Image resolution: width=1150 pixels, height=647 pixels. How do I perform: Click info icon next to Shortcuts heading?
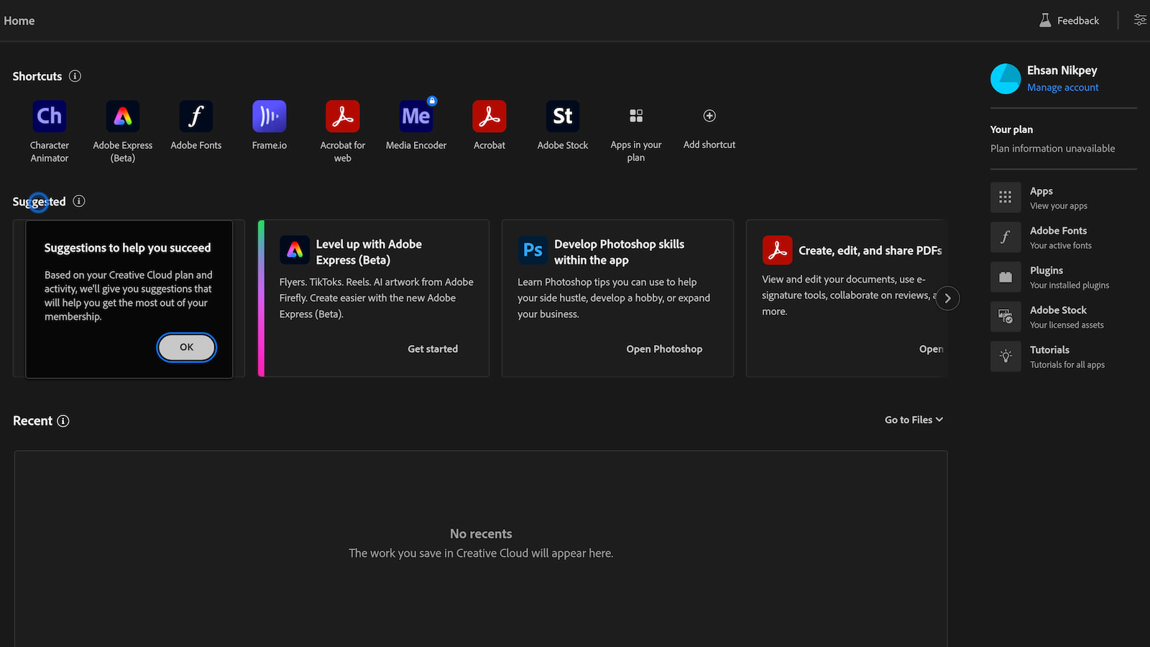tap(75, 76)
